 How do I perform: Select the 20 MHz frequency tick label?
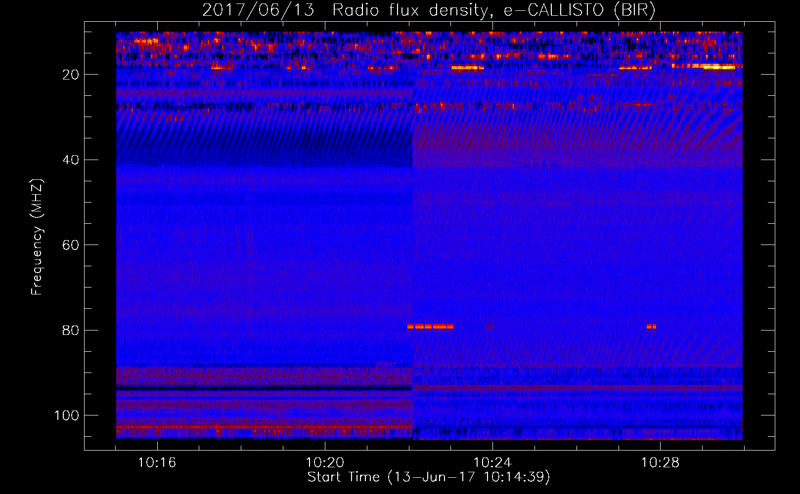click(x=71, y=75)
